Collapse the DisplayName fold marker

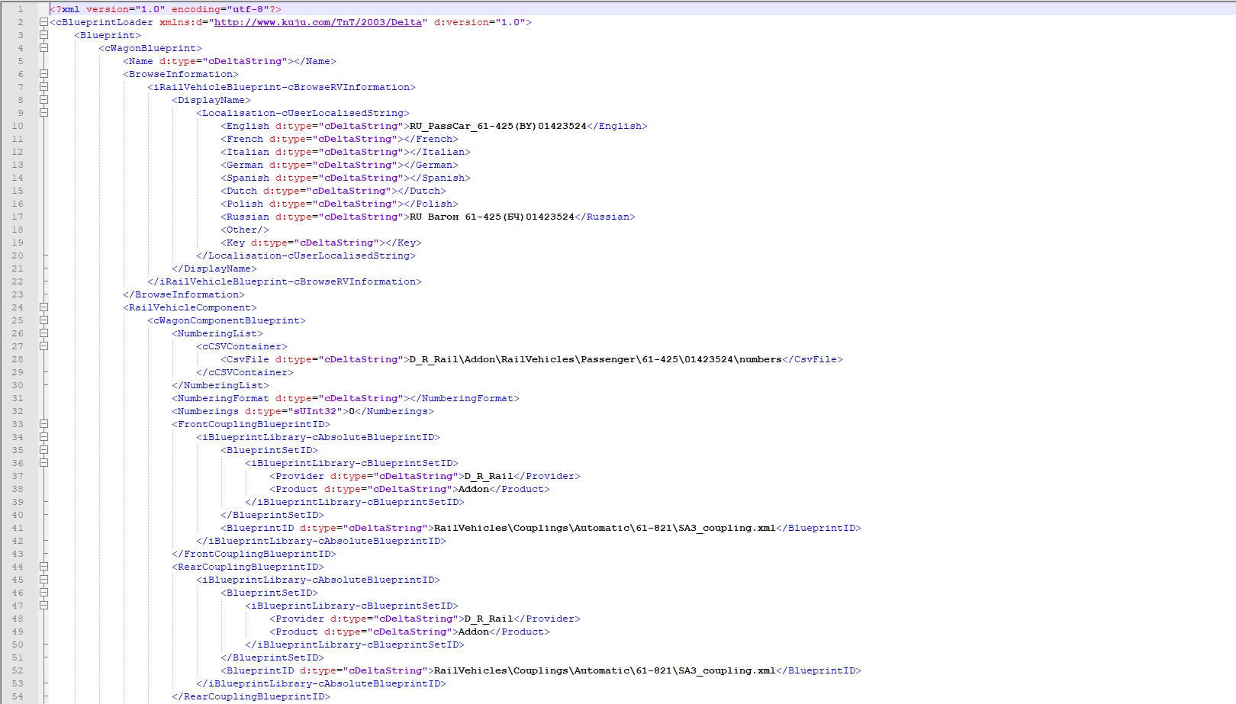(x=44, y=100)
